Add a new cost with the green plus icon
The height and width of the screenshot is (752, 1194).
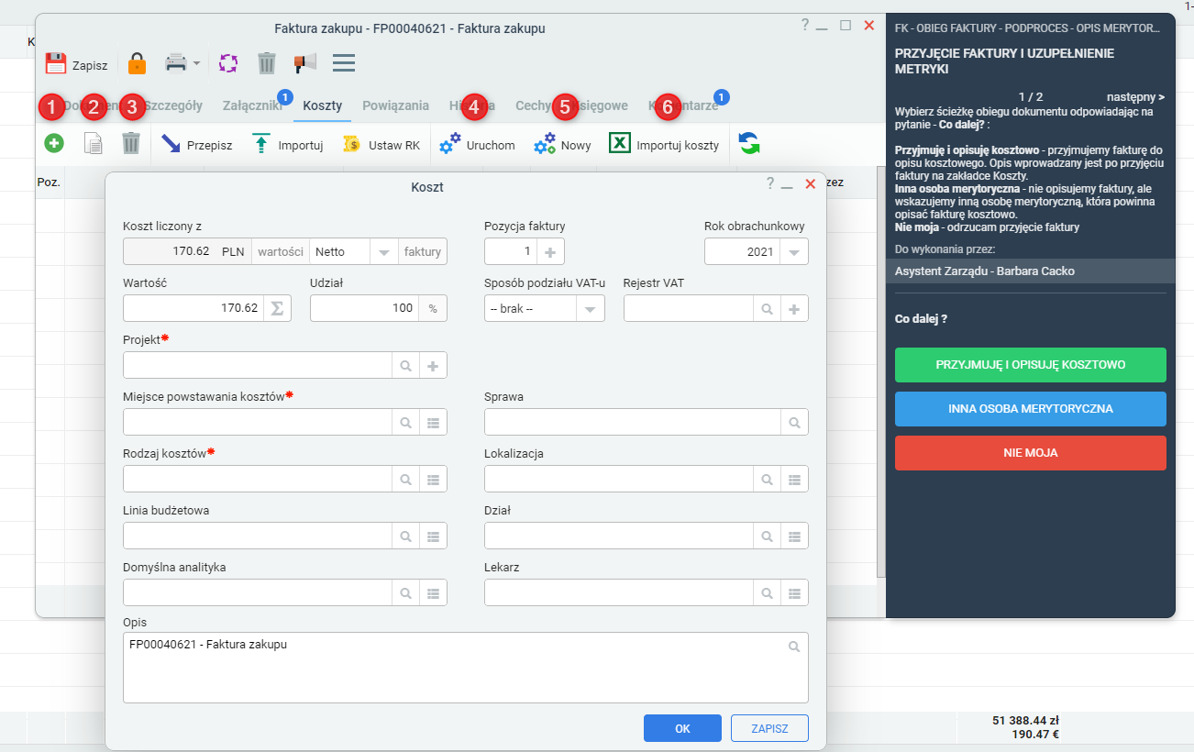pos(53,144)
